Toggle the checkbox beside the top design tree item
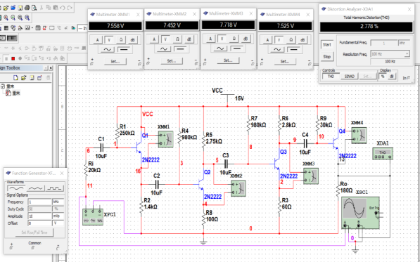The height and width of the screenshot is (262, 420). point(3,86)
